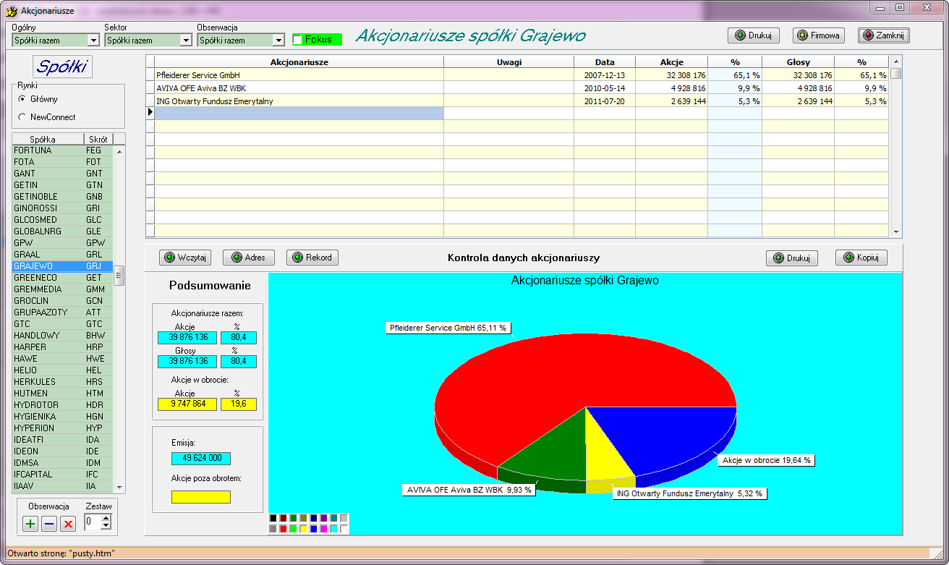Pick the bright green color swatch
Image resolution: width=949 pixels, height=565 pixels.
[x=294, y=529]
